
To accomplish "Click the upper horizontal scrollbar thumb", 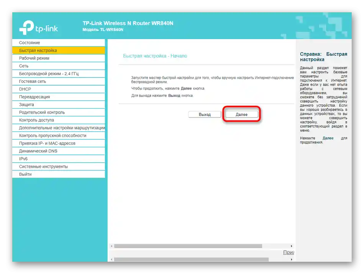I will click(x=188, y=246).
